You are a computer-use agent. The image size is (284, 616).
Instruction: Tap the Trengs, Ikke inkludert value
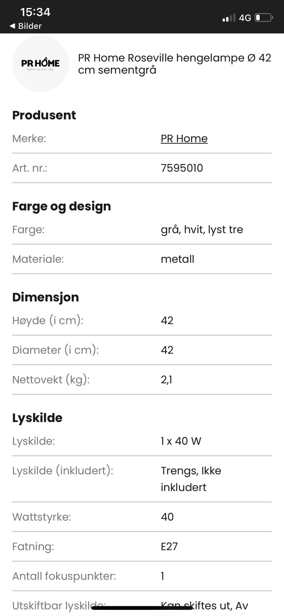191,479
